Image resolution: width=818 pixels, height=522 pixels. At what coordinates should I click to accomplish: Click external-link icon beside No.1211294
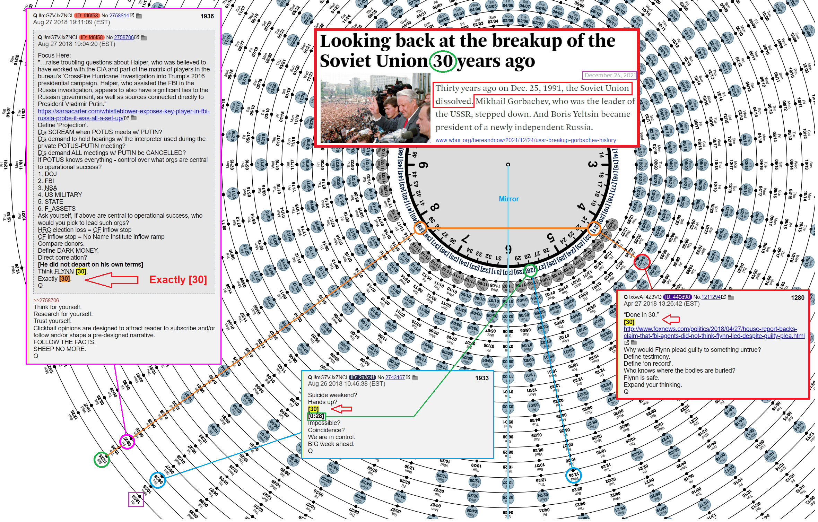coord(723,297)
